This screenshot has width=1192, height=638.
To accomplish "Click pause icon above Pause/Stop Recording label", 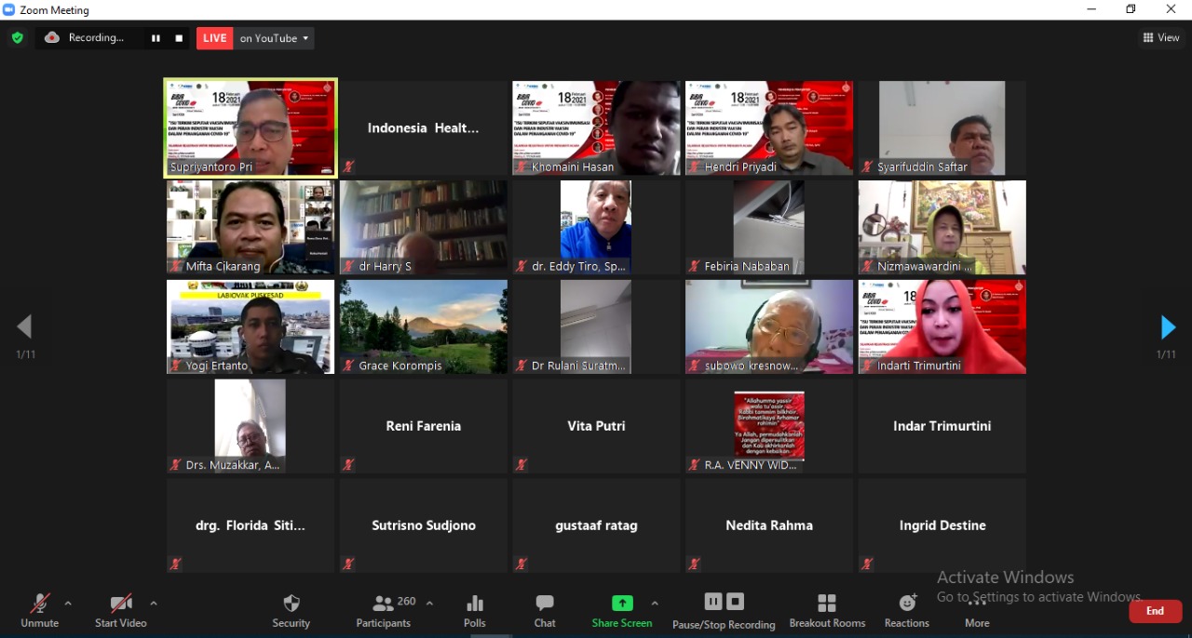I will point(713,602).
